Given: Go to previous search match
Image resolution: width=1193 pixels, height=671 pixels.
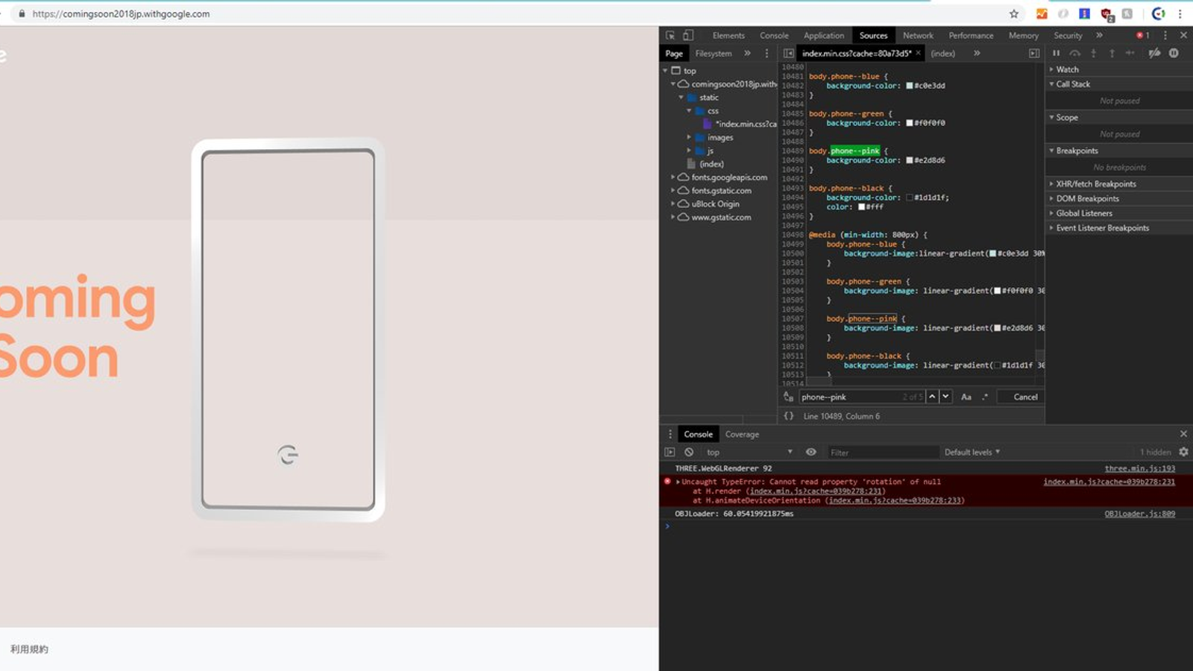Looking at the screenshot, I should click(932, 397).
